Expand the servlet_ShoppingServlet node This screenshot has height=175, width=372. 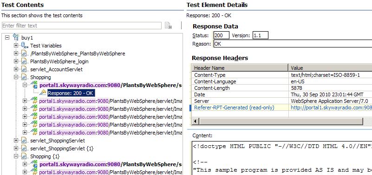click(16, 141)
